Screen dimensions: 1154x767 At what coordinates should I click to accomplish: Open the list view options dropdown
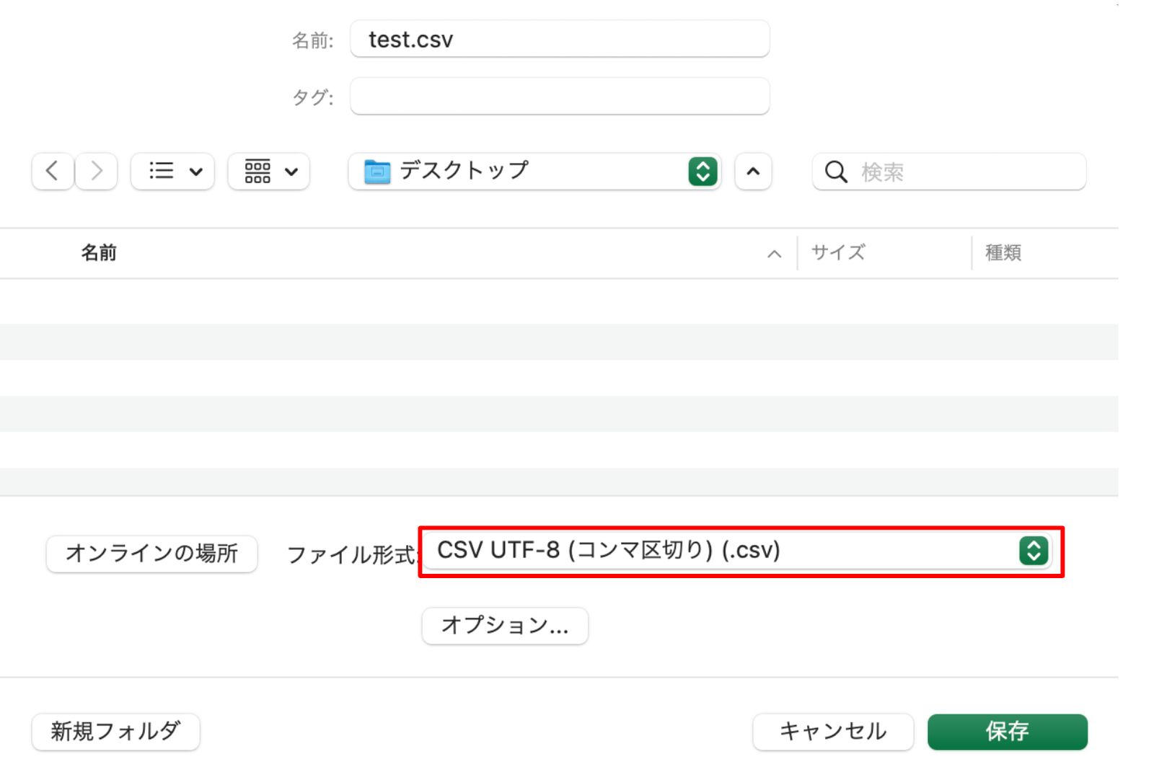pyautogui.click(x=172, y=172)
